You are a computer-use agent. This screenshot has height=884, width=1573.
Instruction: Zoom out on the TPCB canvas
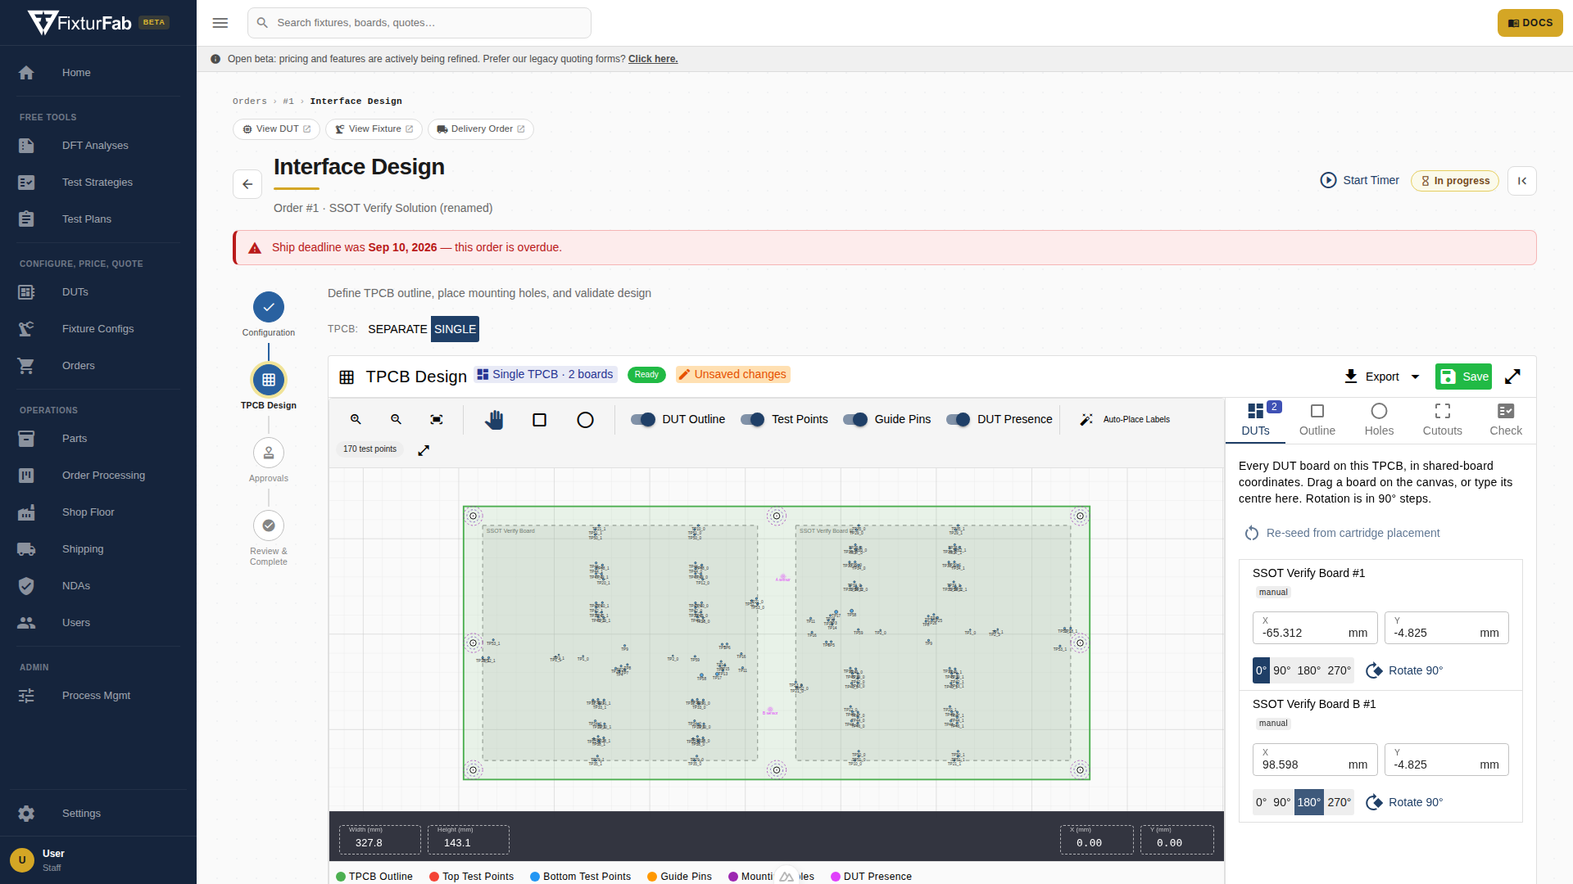[x=396, y=419]
